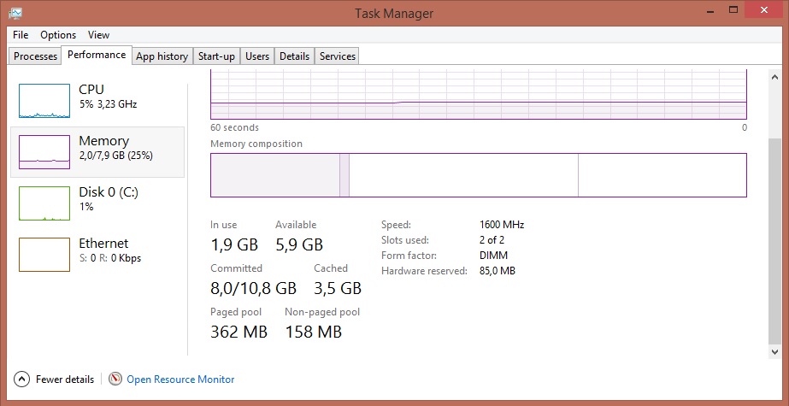Click the Fewer details label
This screenshot has width=789, height=406.
click(65, 380)
